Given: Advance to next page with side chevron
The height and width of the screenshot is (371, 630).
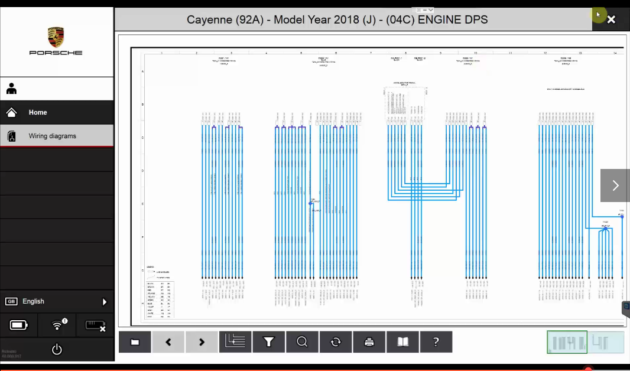Looking at the screenshot, I should (615, 185).
